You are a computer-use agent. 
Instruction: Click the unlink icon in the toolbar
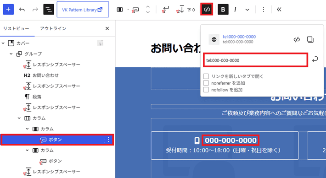[207, 9]
